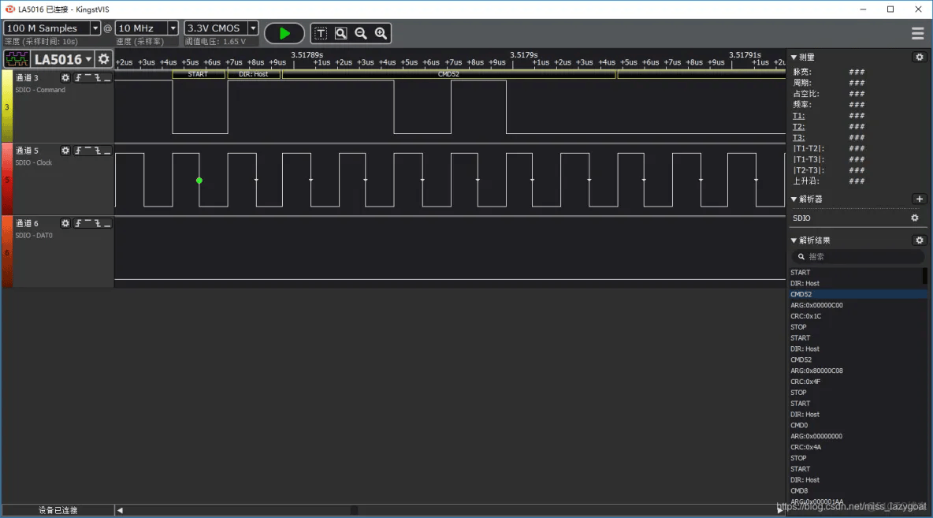Viewport: 933px width, 518px height.
Task: Start capture with the green play button
Action: point(284,33)
